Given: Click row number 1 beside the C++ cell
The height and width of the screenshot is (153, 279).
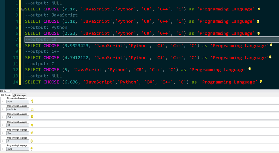Looking at the screenshot, I should pos(2,133).
